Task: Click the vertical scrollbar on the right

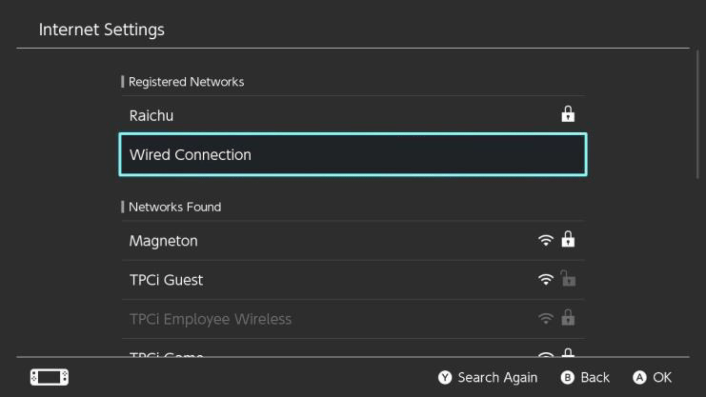Action: 697,114
